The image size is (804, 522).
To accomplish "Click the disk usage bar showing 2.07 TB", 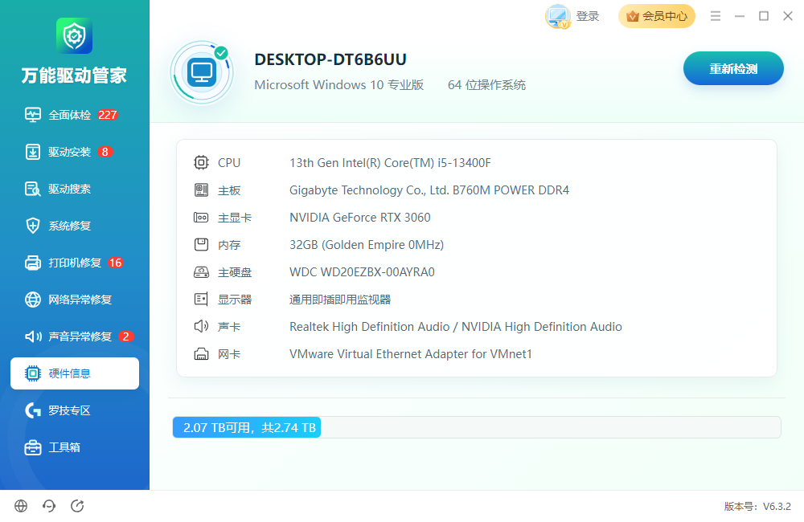I will (477, 427).
